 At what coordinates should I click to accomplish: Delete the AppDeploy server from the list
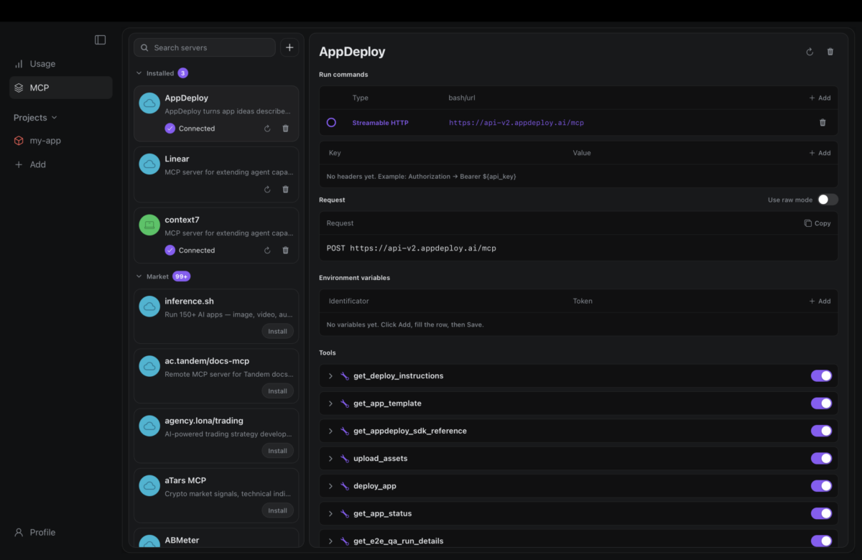point(285,129)
